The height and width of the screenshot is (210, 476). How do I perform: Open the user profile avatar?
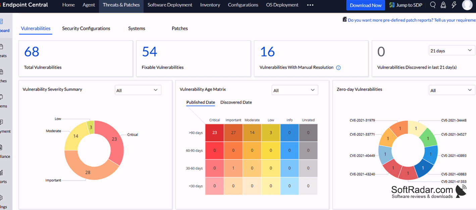[467, 5]
